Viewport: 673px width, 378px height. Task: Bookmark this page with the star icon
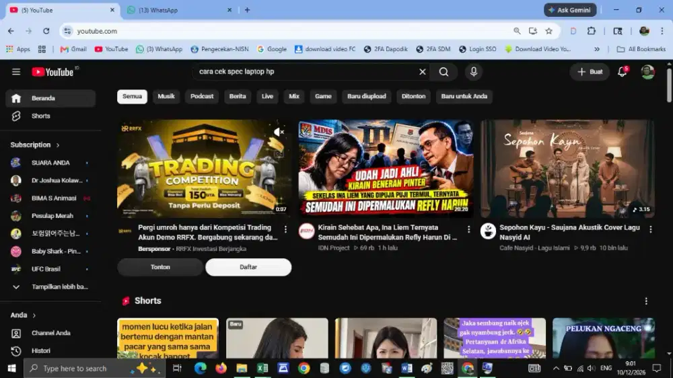(548, 31)
